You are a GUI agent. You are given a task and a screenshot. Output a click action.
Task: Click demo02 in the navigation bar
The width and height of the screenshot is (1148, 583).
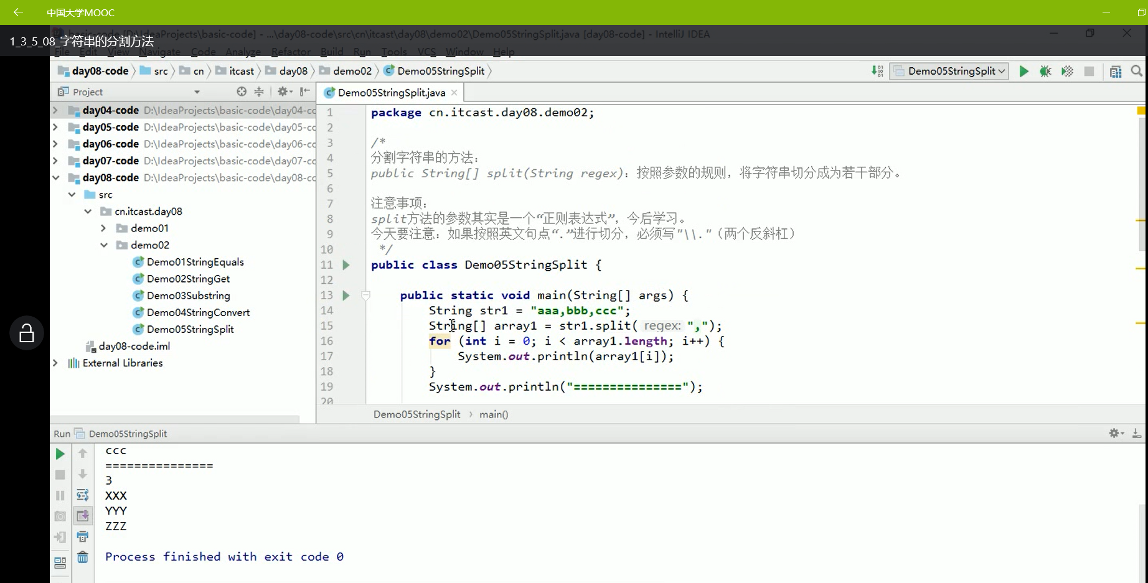pyautogui.click(x=346, y=72)
